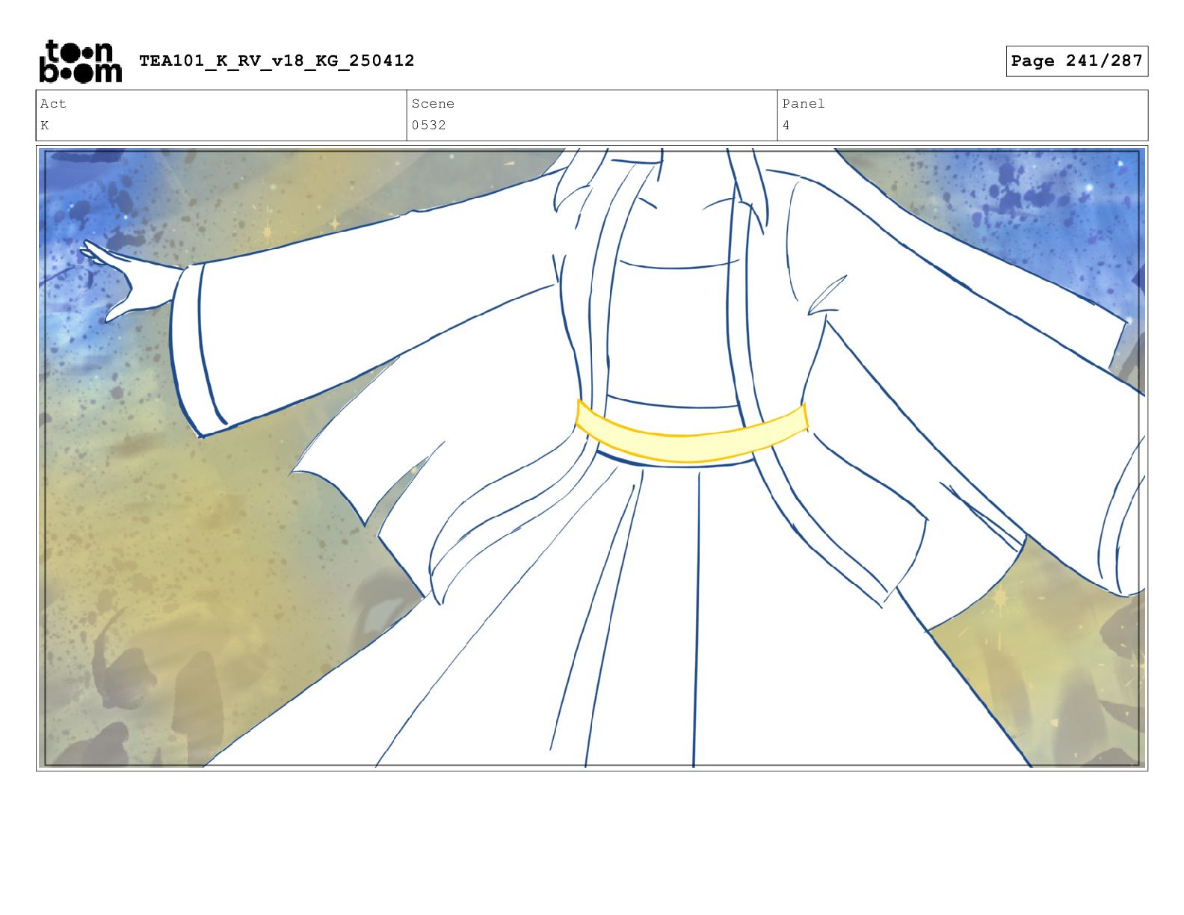
Task: Click the storyboard panel artwork thumbnail
Action: pyautogui.click(x=592, y=458)
